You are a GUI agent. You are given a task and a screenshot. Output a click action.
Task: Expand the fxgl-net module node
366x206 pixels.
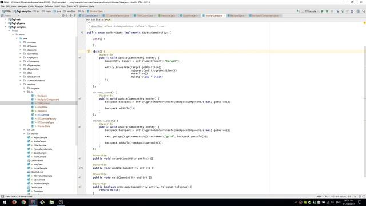tap(5, 19)
